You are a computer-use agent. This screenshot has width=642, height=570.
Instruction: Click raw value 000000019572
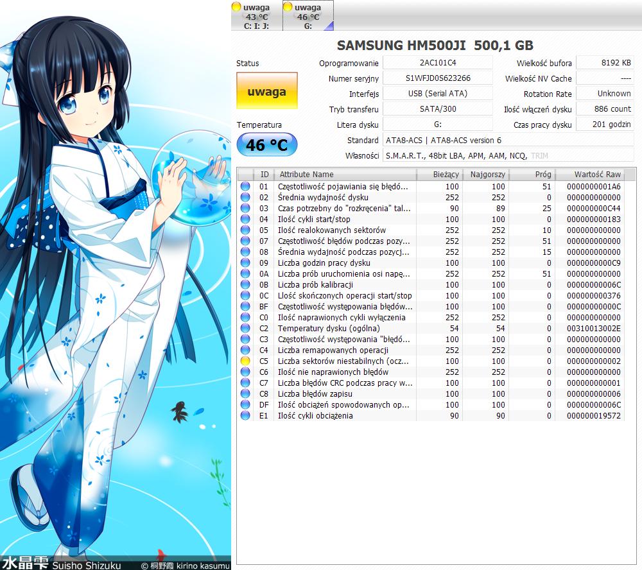[594, 416]
